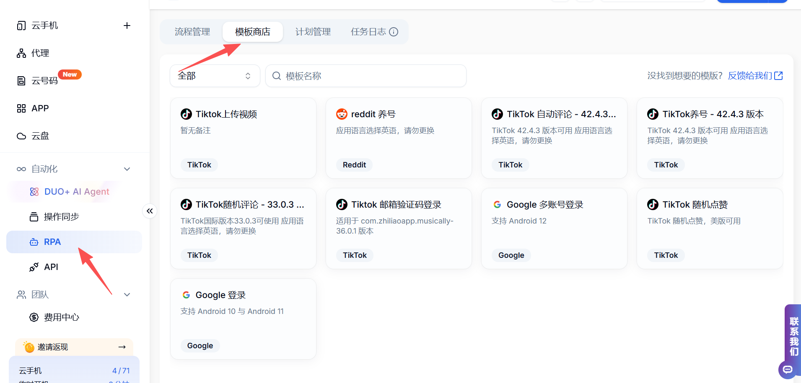
Task: Click the 云号码 sidebar icon
Action: click(x=21, y=81)
